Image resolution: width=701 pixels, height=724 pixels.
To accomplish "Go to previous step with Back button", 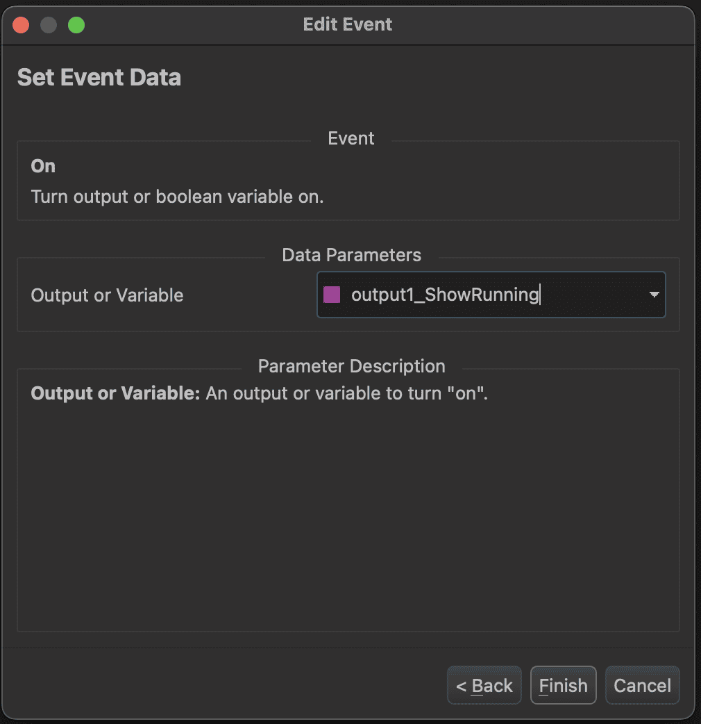I will (484, 686).
